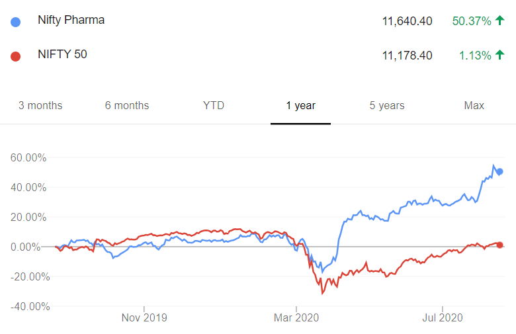Click the red endpoint marker on chart
This screenshot has height=334, width=516.
tap(499, 245)
